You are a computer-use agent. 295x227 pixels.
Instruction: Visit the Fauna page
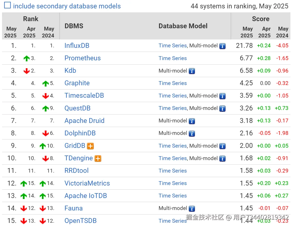tap(74, 208)
